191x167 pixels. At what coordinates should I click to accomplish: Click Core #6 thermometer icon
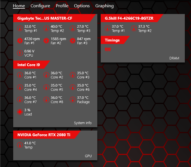[73, 87]
